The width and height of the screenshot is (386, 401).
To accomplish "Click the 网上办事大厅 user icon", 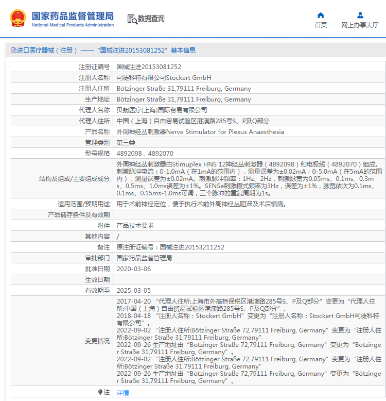I will coord(360,15).
